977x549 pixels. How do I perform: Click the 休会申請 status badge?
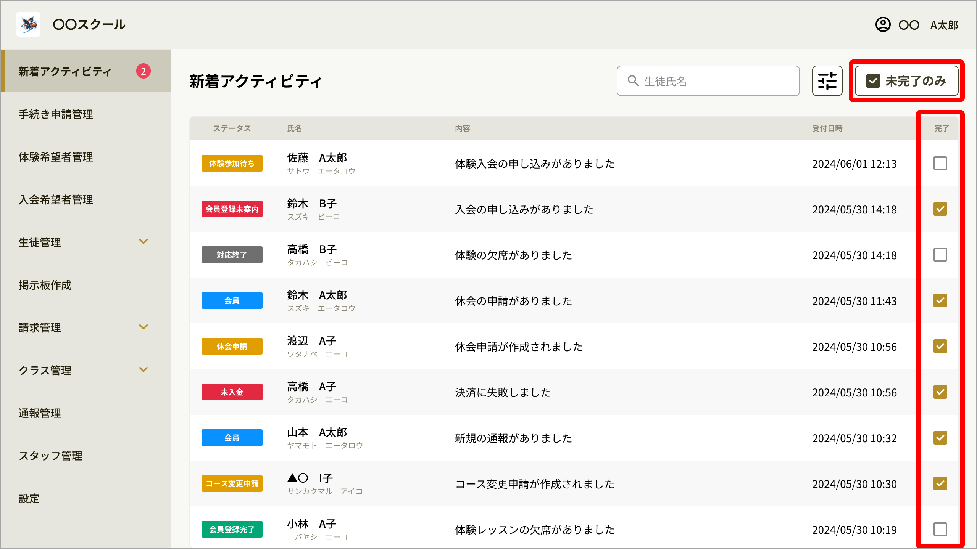(232, 346)
